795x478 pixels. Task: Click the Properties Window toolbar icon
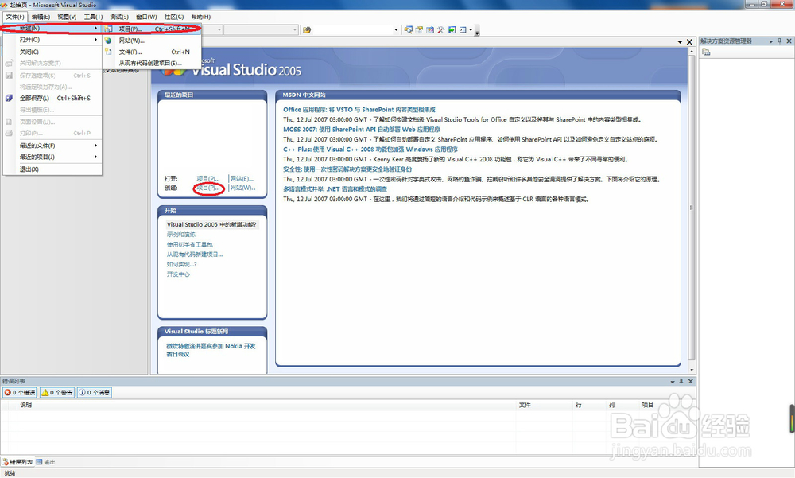click(419, 30)
